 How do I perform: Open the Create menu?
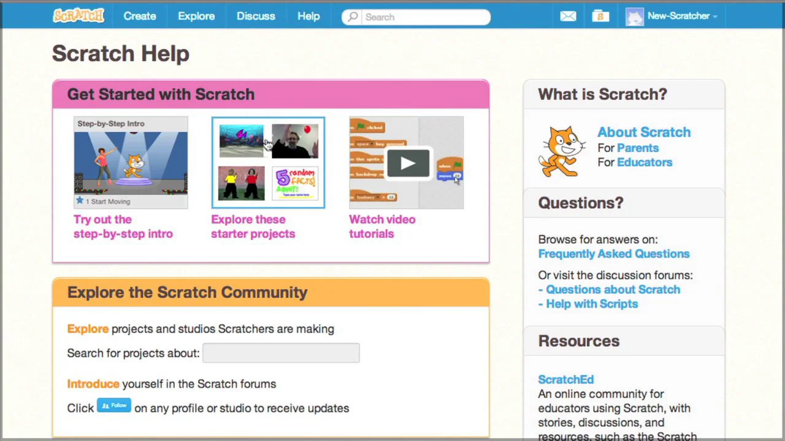pos(140,16)
